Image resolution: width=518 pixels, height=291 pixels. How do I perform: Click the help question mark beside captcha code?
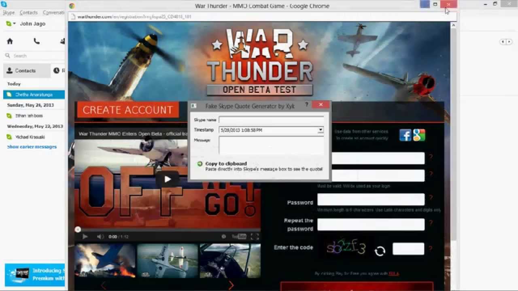click(431, 249)
